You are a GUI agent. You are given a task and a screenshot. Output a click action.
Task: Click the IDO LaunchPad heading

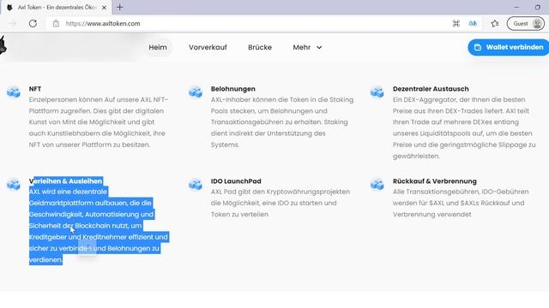(x=236, y=181)
